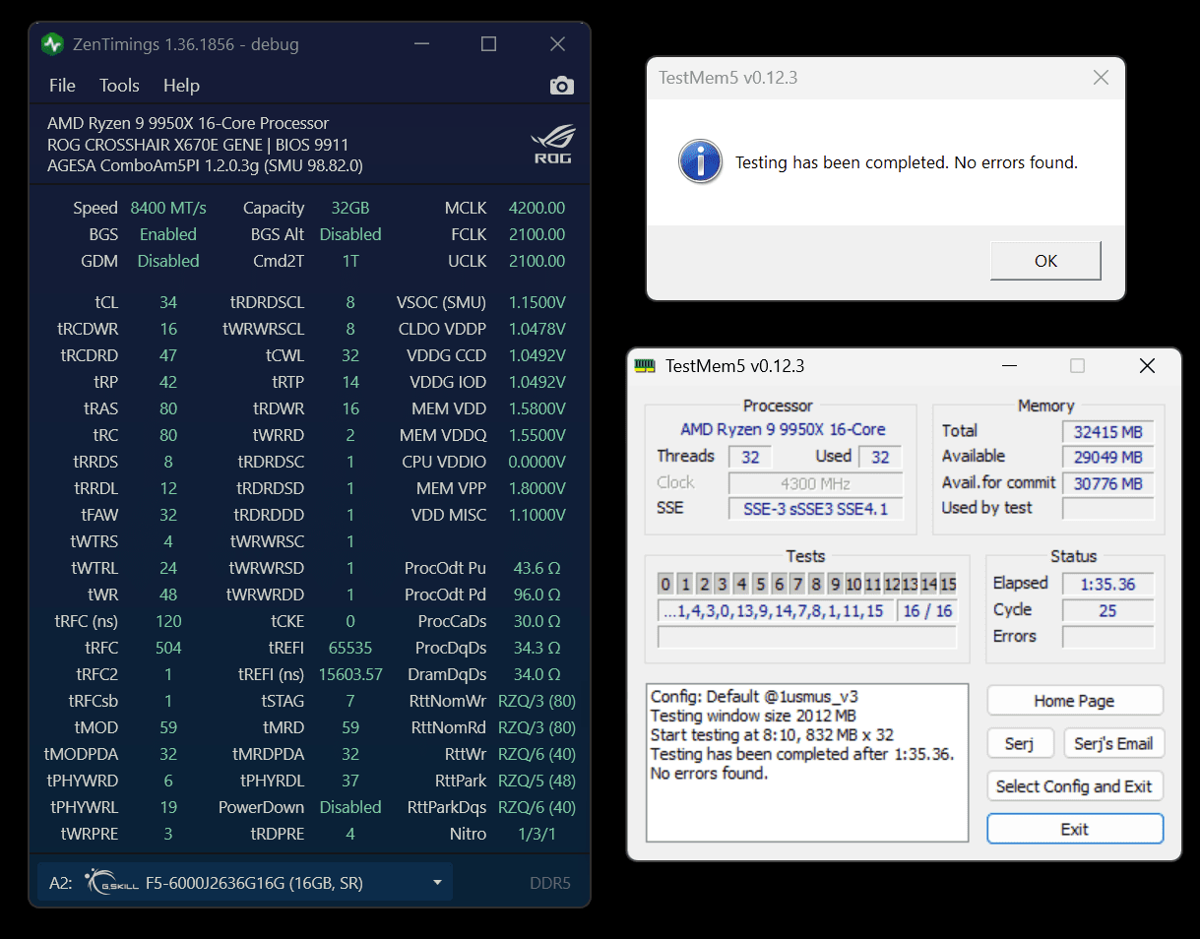Click the Elapsed time value 1:35.36

pyautogui.click(x=1107, y=584)
